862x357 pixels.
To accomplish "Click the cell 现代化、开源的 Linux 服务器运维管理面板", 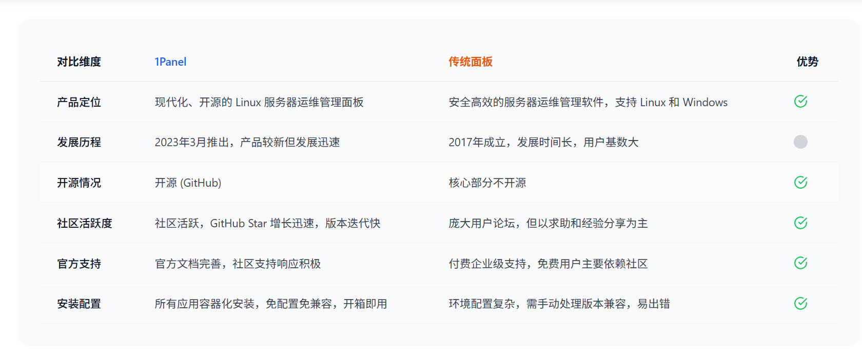I will (259, 102).
